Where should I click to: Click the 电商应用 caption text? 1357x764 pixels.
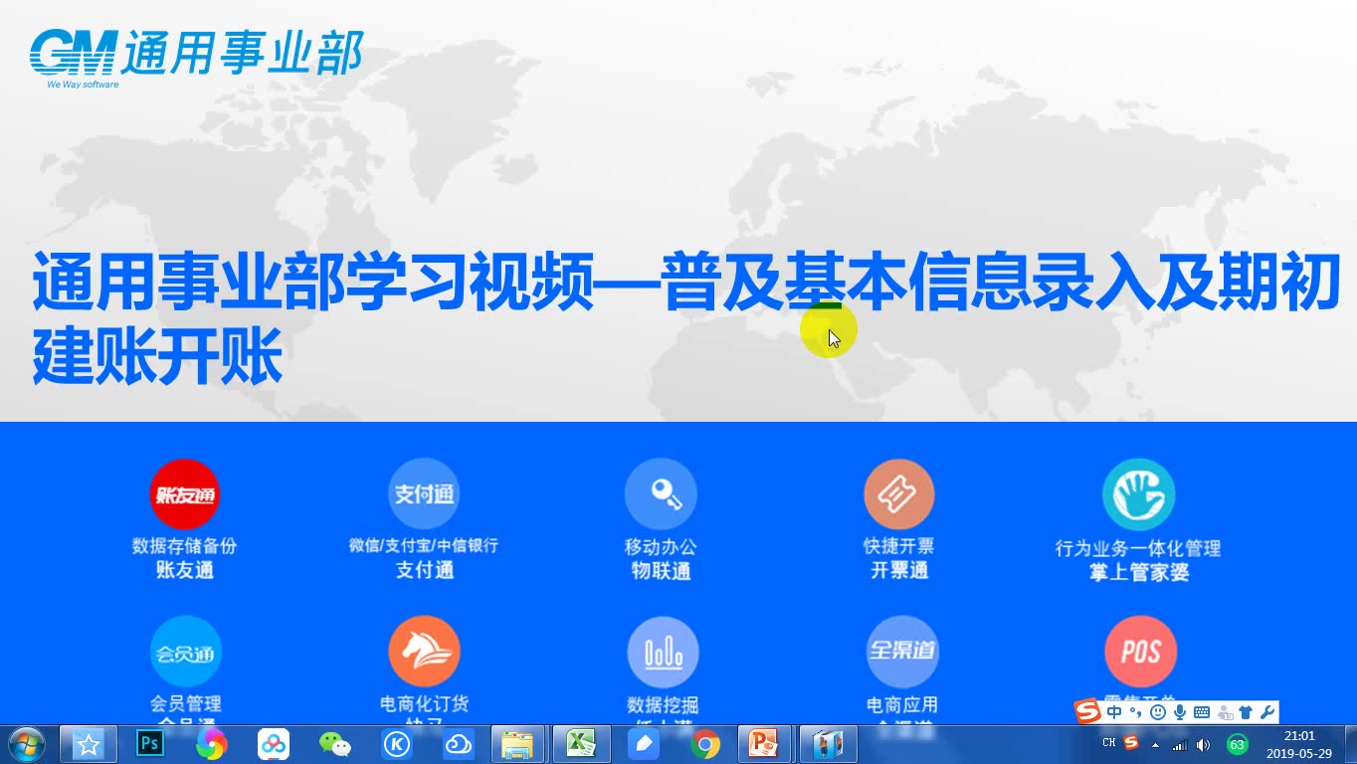pyautogui.click(x=902, y=704)
